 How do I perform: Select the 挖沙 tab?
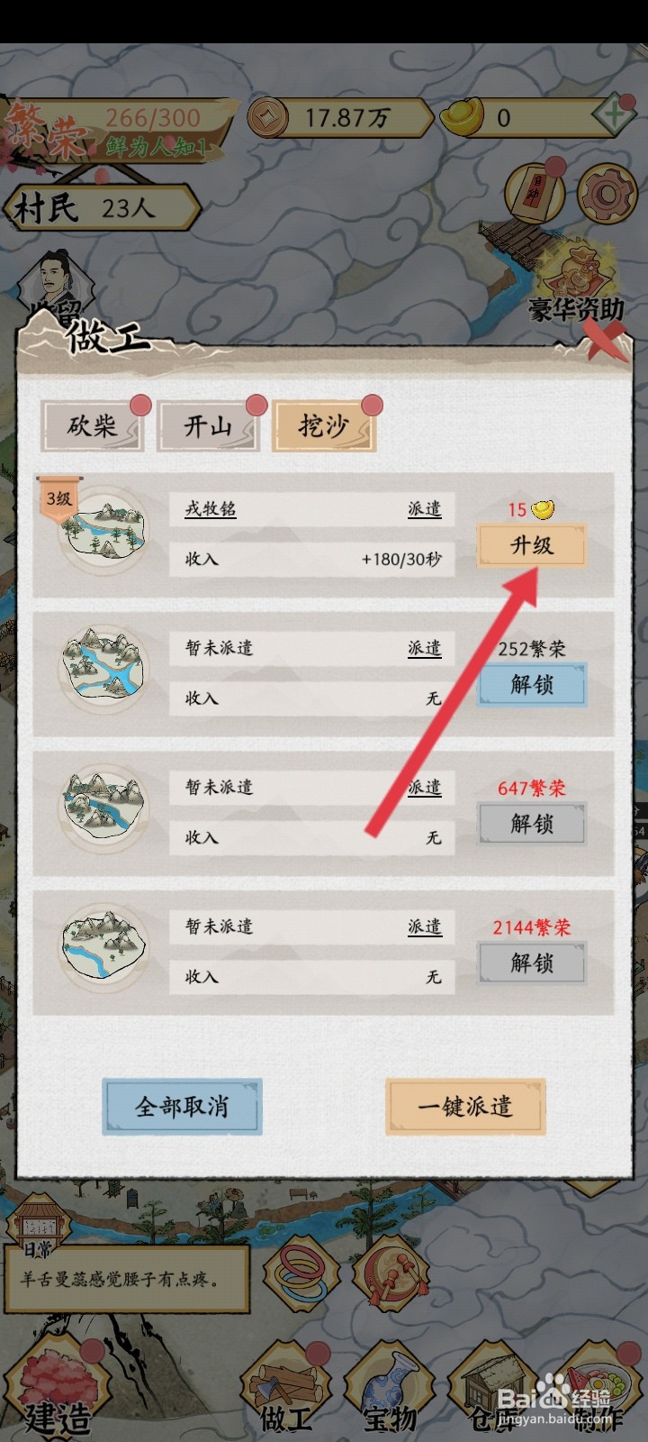pyautogui.click(x=324, y=425)
